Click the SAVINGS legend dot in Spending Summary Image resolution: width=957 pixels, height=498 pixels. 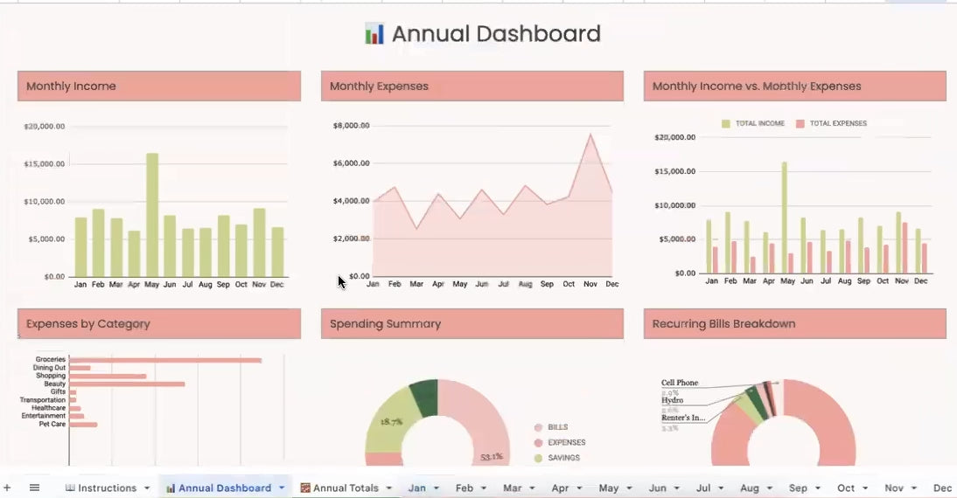point(537,458)
